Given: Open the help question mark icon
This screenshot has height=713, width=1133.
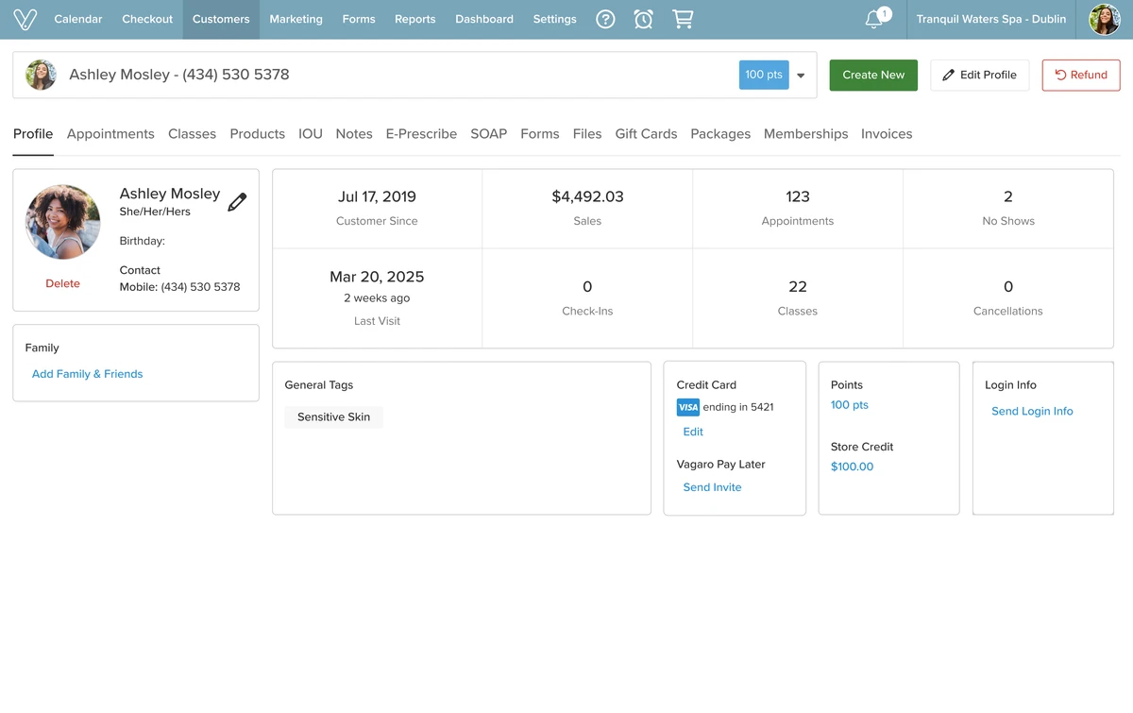Looking at the screenshot, I should tap(606, 19).
